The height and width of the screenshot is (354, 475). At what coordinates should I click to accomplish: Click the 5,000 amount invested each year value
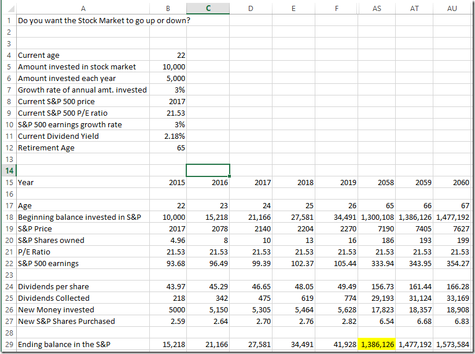168,78
